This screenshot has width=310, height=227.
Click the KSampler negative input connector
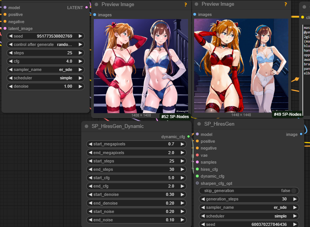tap(5, 21)
